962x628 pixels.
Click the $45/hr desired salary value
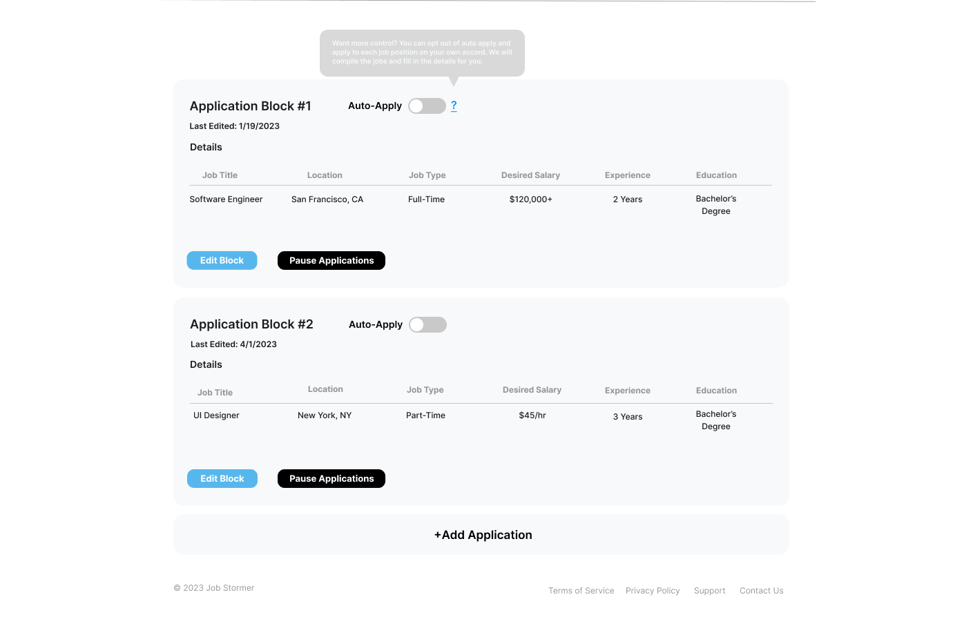(x=532, y=415)
